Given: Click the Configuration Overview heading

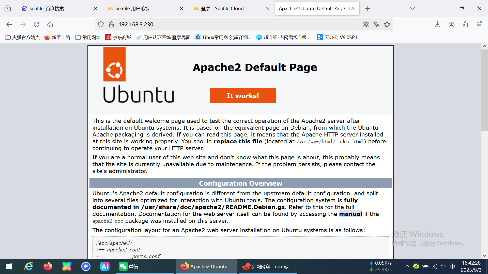Looking at the screenshot, I should pyautogui.click(x=240, y=183).
